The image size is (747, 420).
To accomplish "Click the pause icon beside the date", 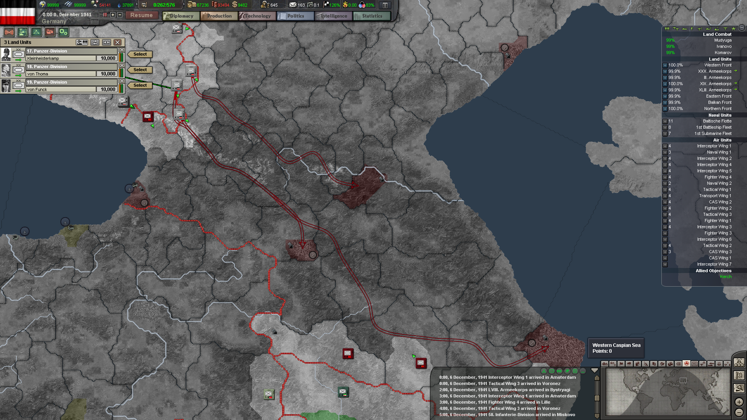I will pos(105,15).
